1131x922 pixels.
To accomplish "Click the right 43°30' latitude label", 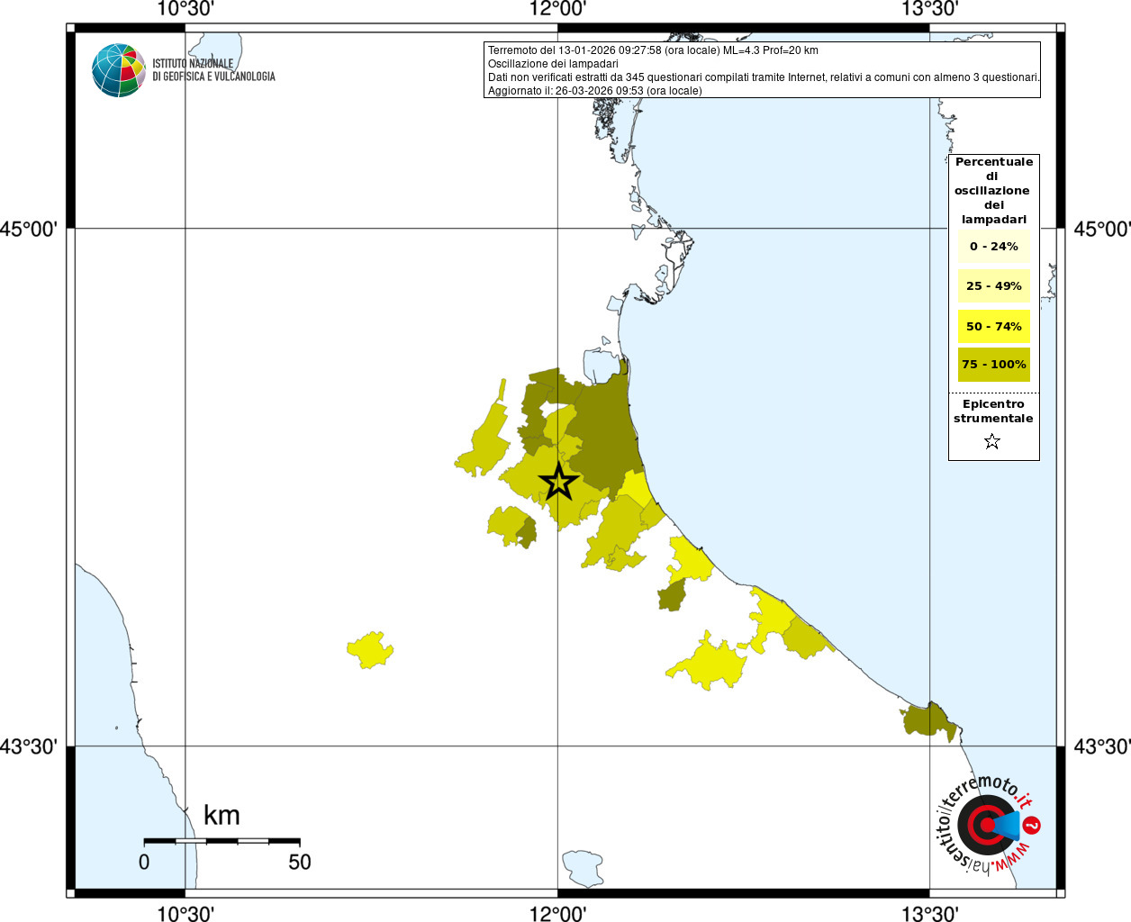I will (x=1101, y=746).
